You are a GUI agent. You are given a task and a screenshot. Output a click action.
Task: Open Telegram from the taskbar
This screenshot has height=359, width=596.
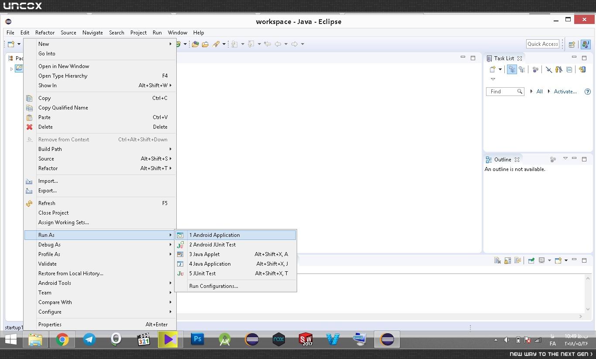[89, 339]
